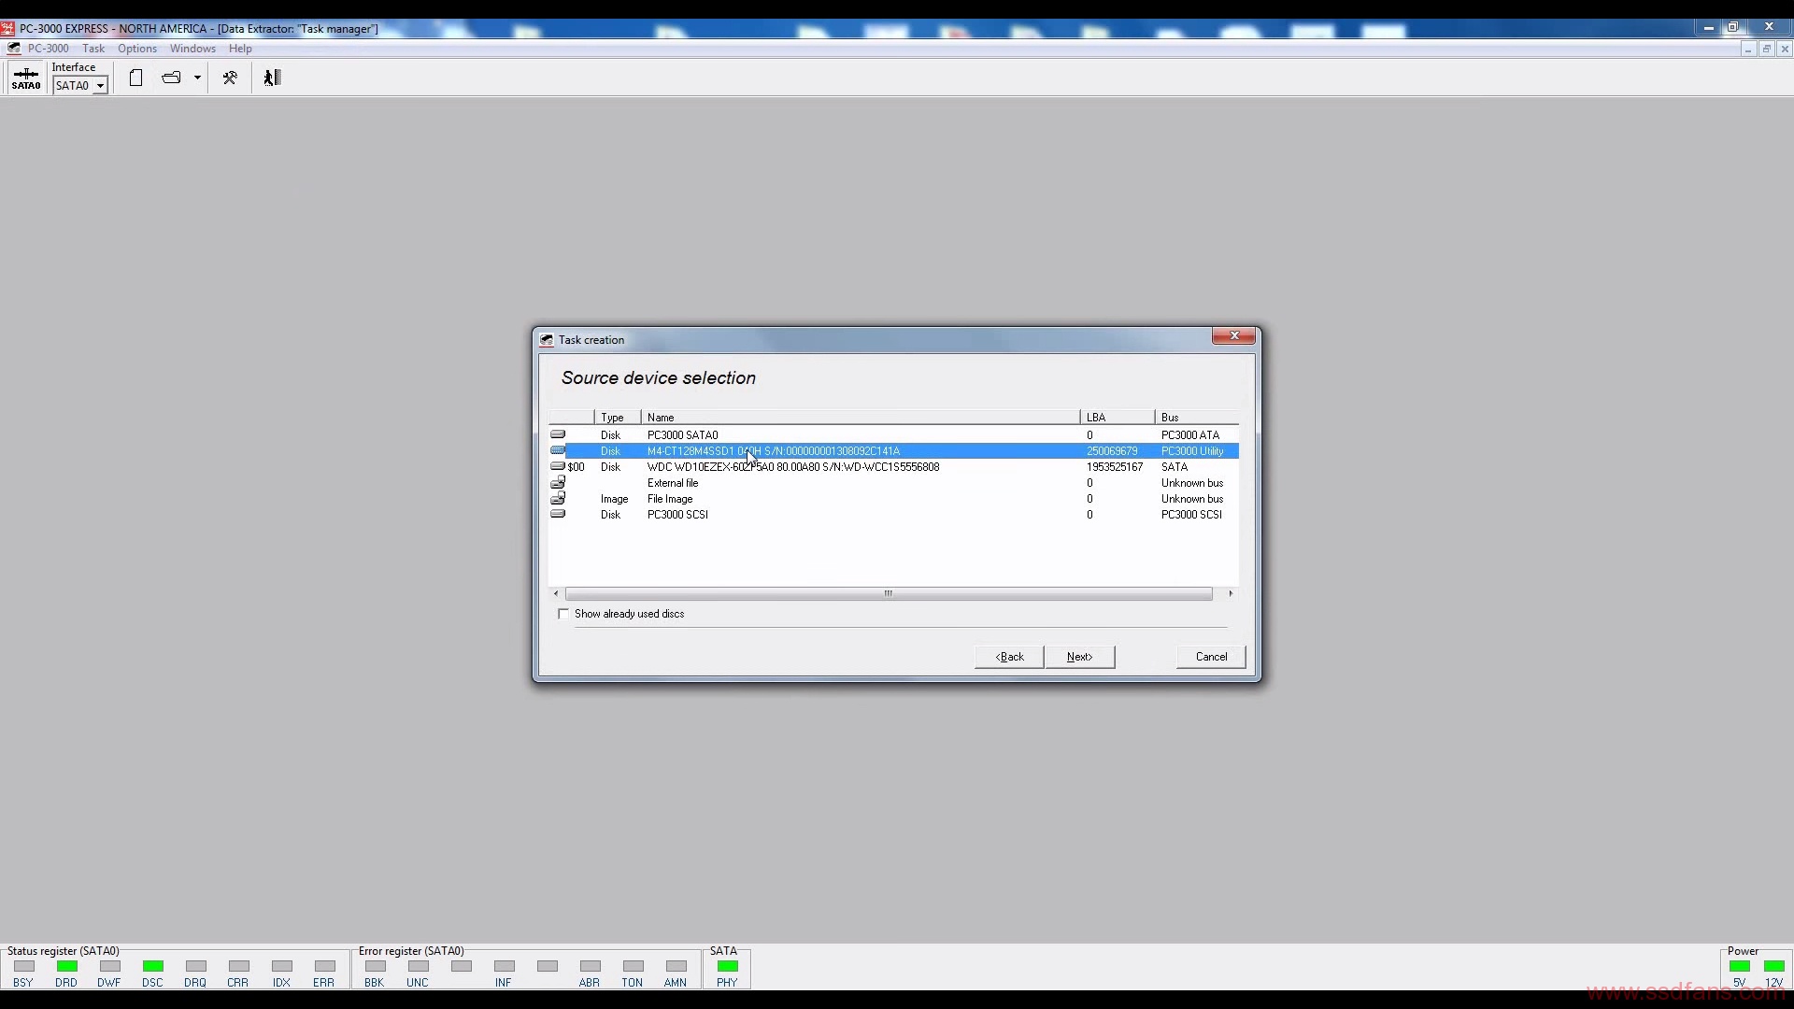Select the PC3000 SATA0 disk row

pos(893,435)
